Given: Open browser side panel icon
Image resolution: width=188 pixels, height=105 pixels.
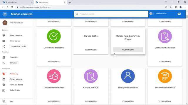Looking at the screenshot, I should [176, 7].
